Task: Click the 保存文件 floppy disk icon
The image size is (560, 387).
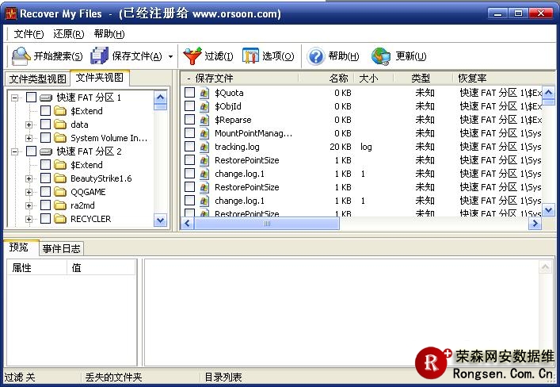Action: (99, 56)
